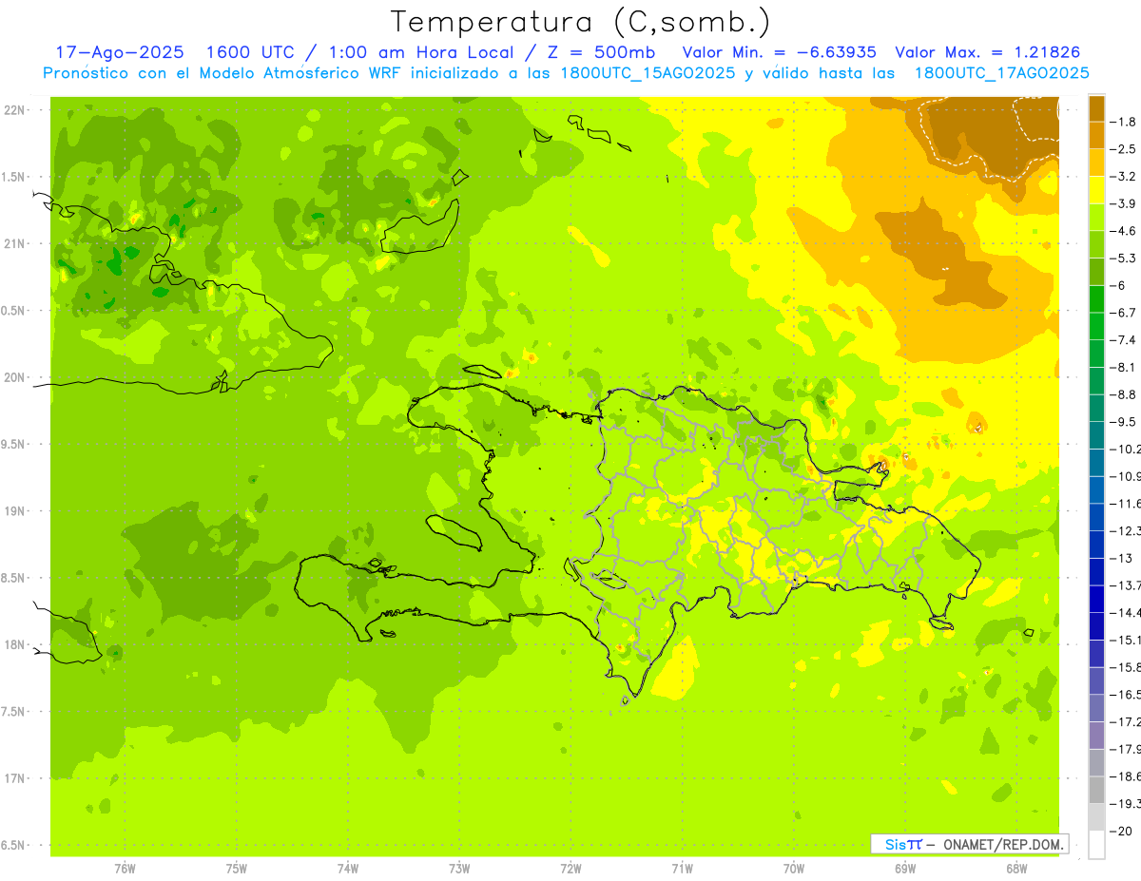This screenshot has width=1141, height=881.
Task: Click the title "Temperatura (C,somb.)"
Action: pyautogui.click(x=580, y=22)
